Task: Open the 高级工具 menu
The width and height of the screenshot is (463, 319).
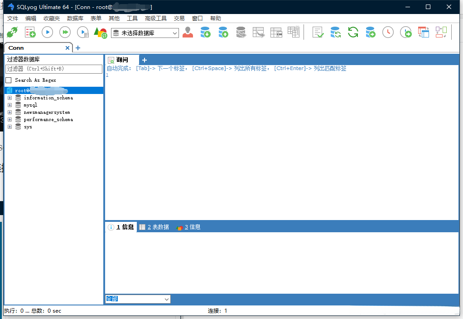Action: [155, 18]
